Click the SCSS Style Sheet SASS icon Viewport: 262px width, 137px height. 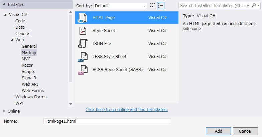(83, 70)
